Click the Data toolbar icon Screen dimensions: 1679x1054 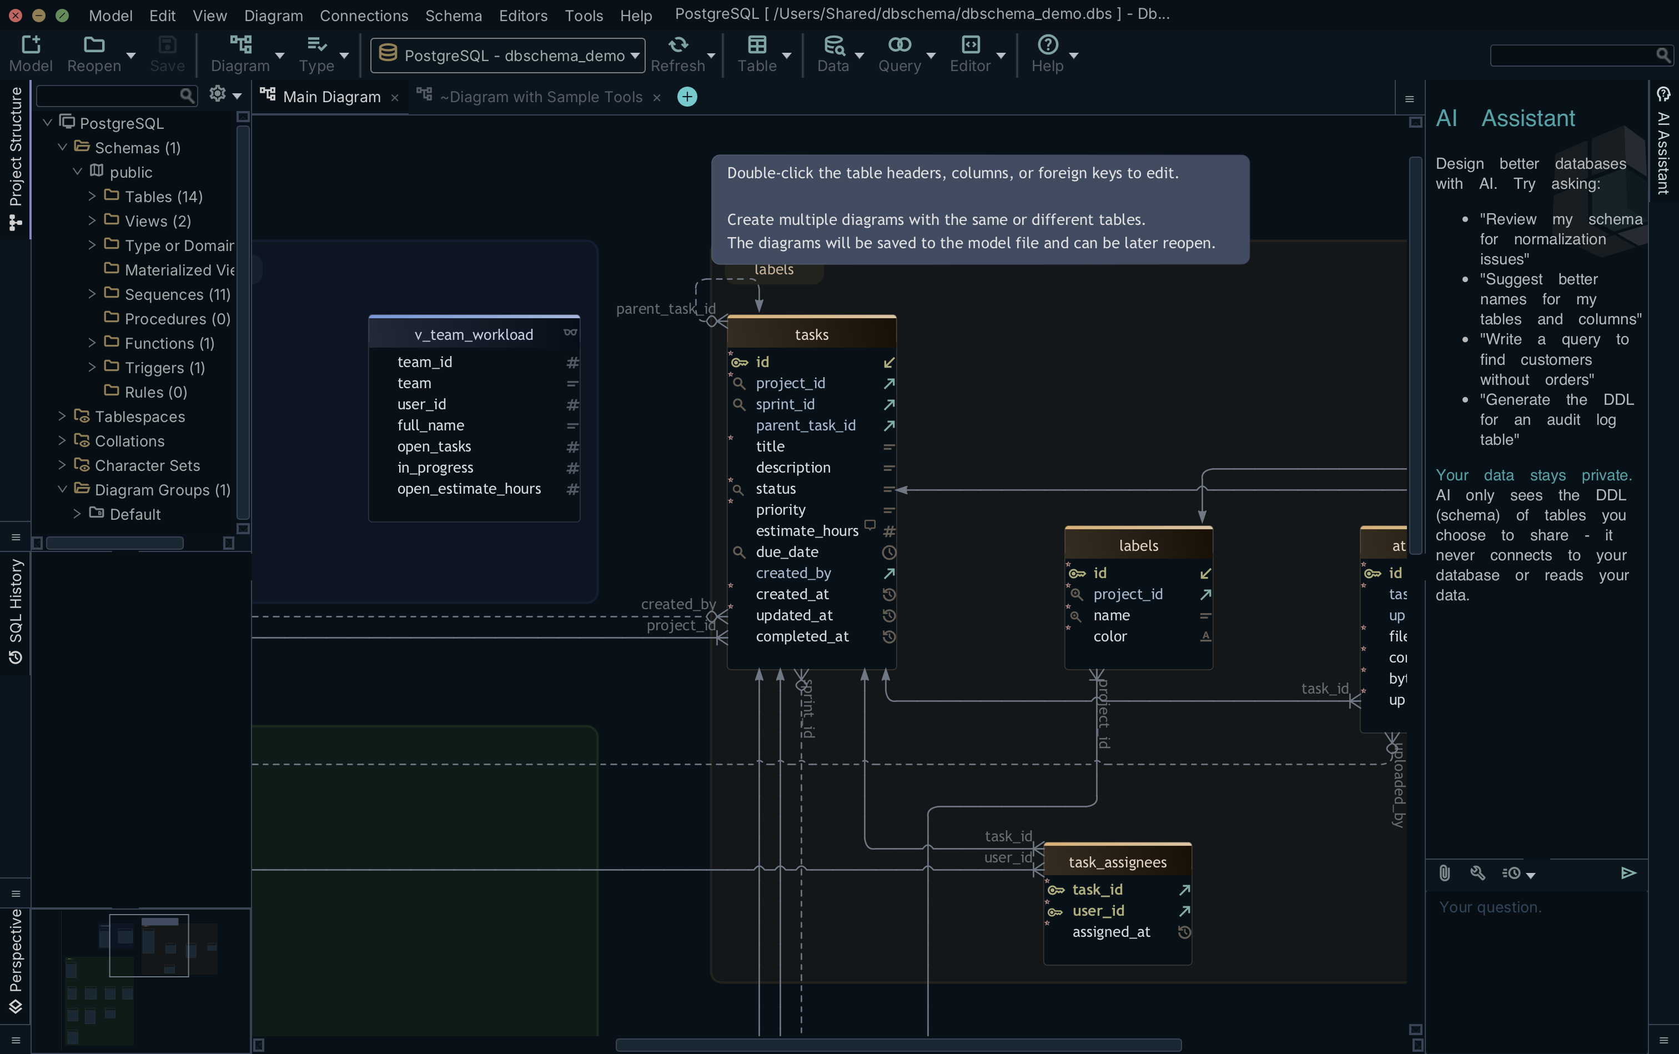coord(833,46)
